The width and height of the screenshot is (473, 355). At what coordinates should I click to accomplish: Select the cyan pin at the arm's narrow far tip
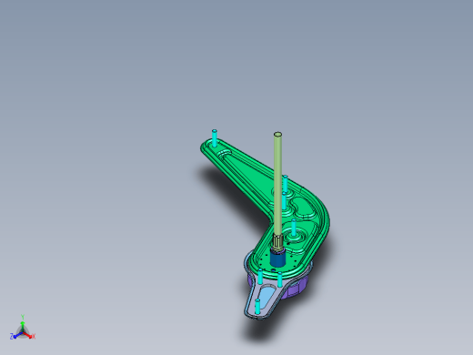tap(215, 138)
